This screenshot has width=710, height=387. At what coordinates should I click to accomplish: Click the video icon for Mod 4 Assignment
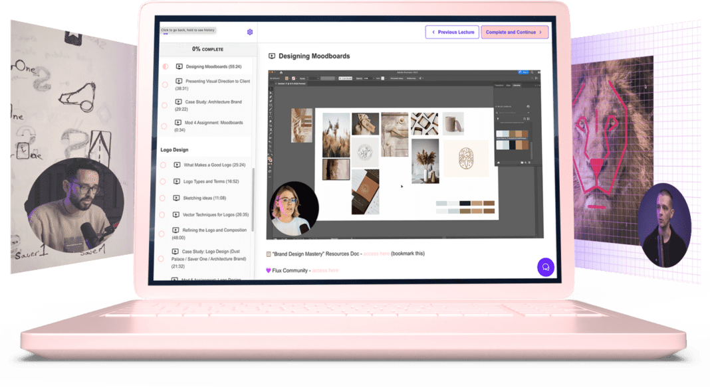pyautogui.click(x=178, y=123)
